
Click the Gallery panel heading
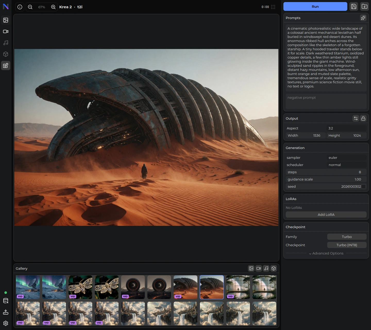pos(22,268)
